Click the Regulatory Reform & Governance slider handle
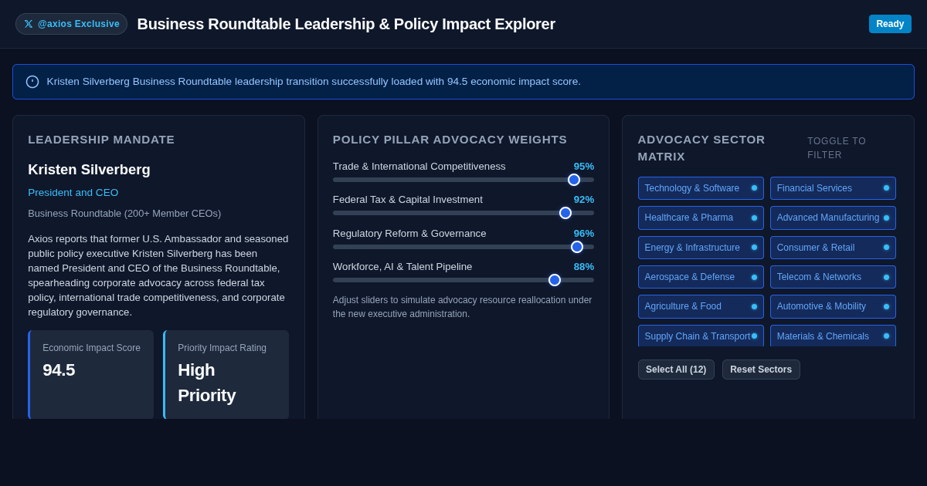The width and height of the screenshot is (927, 486). click(577, 247)
